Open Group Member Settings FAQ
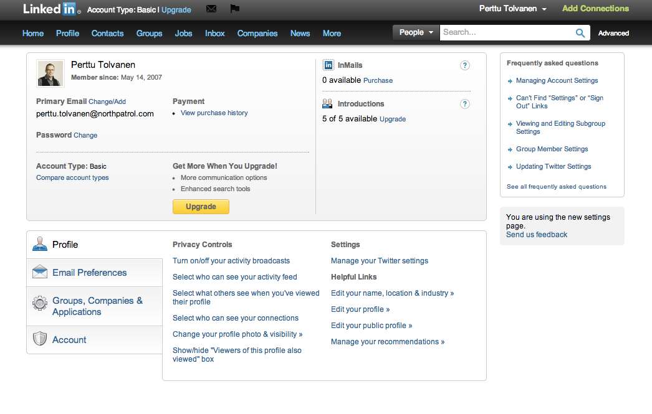 coord(552,149)
